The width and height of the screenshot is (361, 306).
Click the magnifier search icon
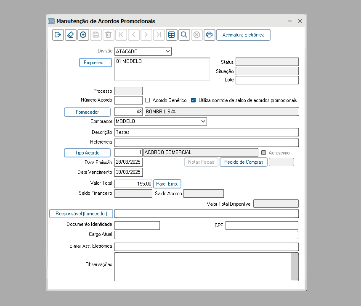(x=184, y=35)
